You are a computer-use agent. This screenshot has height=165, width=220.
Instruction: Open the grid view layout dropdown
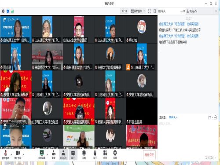pyautogui.click(x=138, y=11)
